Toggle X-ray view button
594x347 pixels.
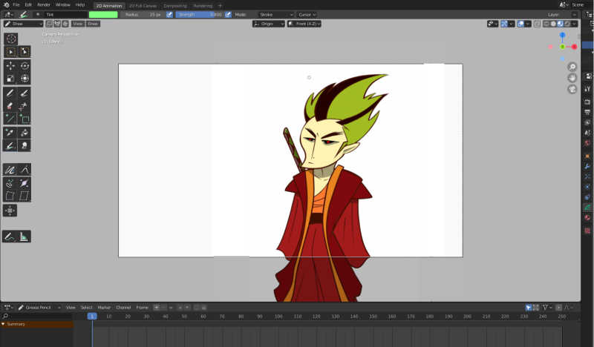(x=537, y=24)
